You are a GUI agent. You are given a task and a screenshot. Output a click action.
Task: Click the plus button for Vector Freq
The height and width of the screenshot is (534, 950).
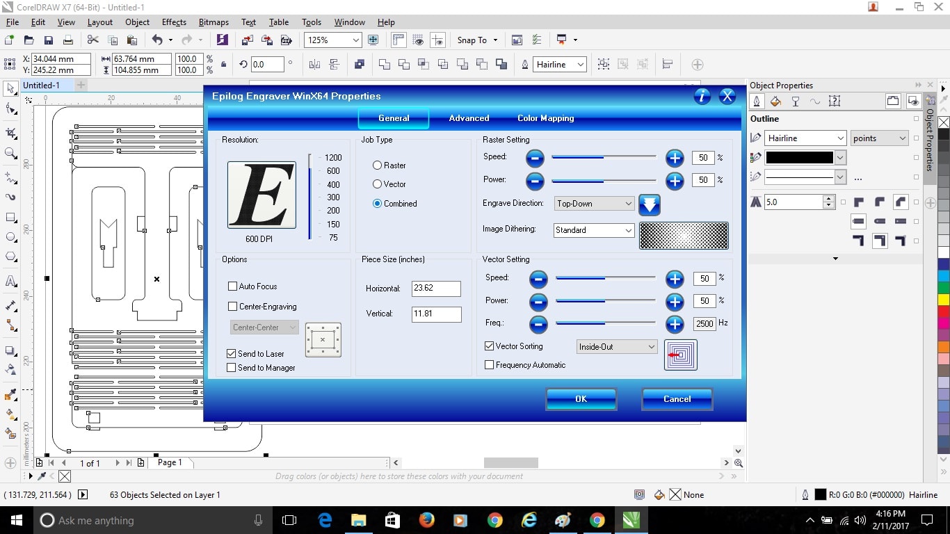(x=675, y=323)
